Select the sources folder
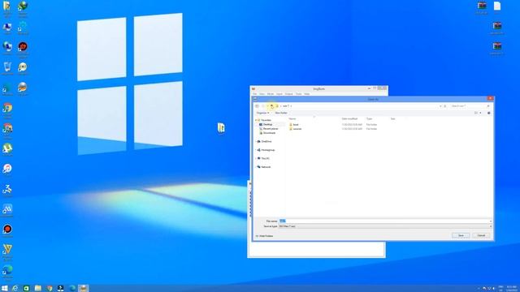520x292 pixels. point(295,129)
